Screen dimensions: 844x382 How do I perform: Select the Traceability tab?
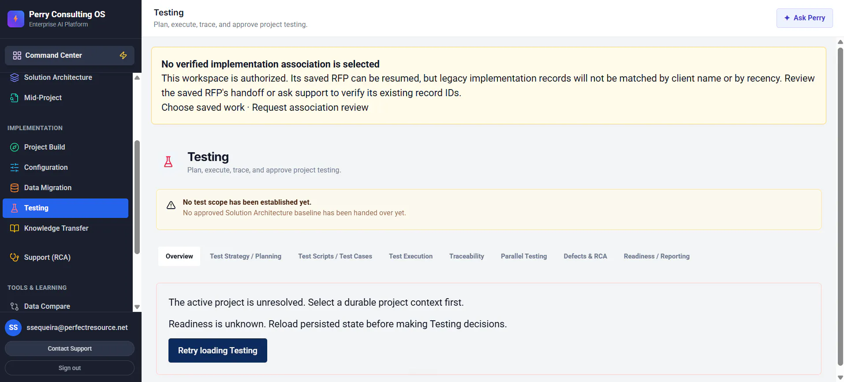(x=467, y=256)
